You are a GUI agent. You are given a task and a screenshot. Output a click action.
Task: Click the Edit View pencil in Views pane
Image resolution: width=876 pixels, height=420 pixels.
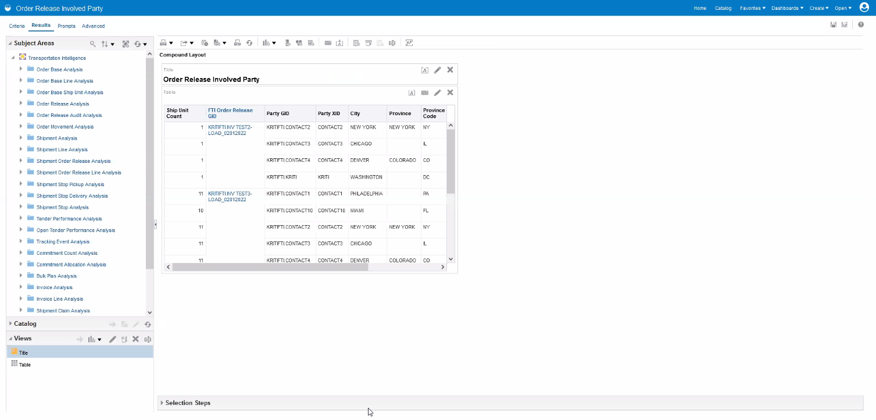point(113,339)
